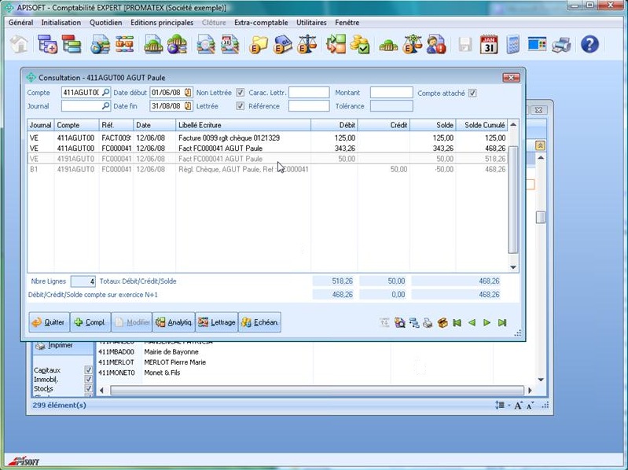This screenshot has height=470, width=628.
Task: Toggle the Lettrée checkbox
Action: pos(240,106)
